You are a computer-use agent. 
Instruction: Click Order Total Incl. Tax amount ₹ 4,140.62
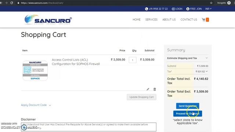[201, 79]
